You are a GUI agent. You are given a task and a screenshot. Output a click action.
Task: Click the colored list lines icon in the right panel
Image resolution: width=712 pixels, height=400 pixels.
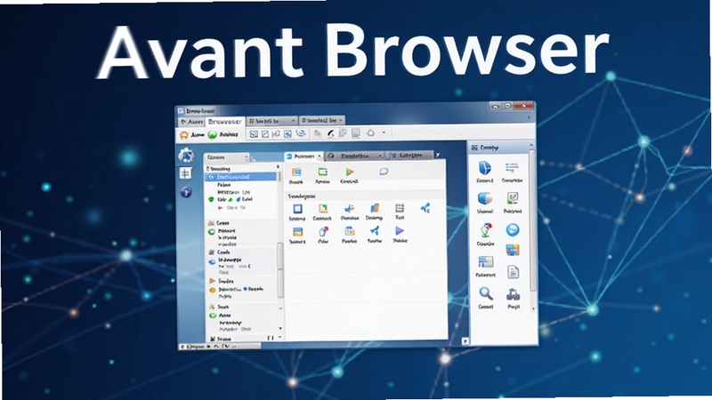click(512, 168)
